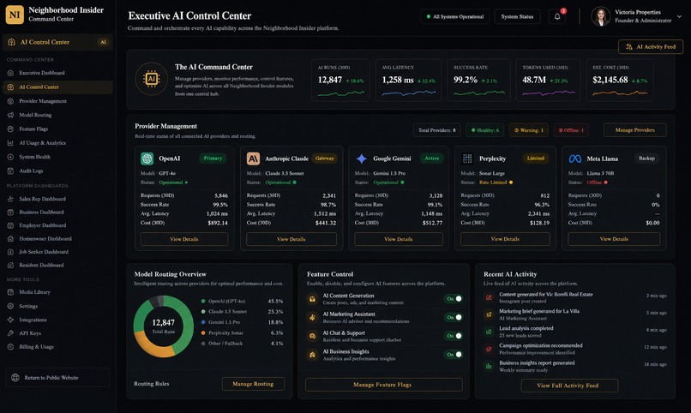Toggle AI Content Generation switch
The width and height of the screenshot is (691, 413).
[x=454, y=298]
